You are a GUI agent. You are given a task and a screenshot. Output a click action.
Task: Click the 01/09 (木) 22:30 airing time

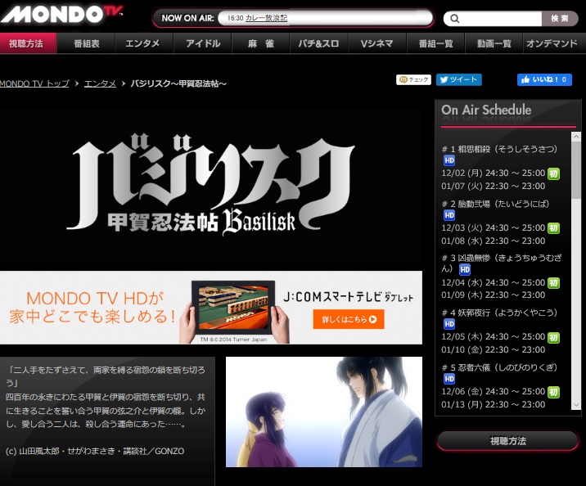[494, 295]
